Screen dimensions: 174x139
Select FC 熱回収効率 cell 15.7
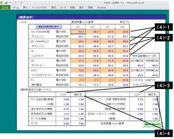click(78, 85)
